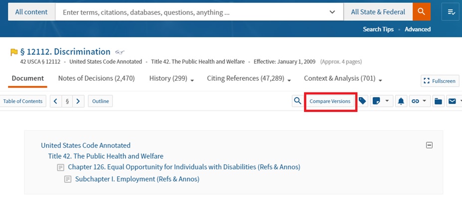
Task: Switch to Notes of Decisions tab
Action: (96, 78)
